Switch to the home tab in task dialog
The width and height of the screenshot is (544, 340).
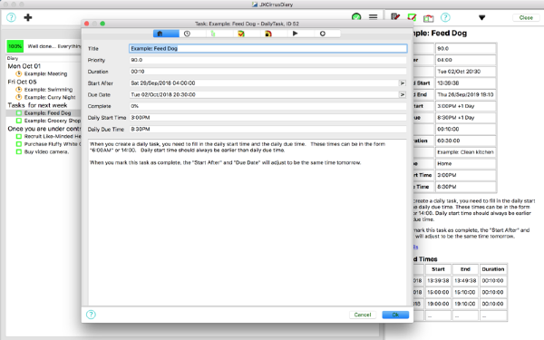(x=166, y=34)
